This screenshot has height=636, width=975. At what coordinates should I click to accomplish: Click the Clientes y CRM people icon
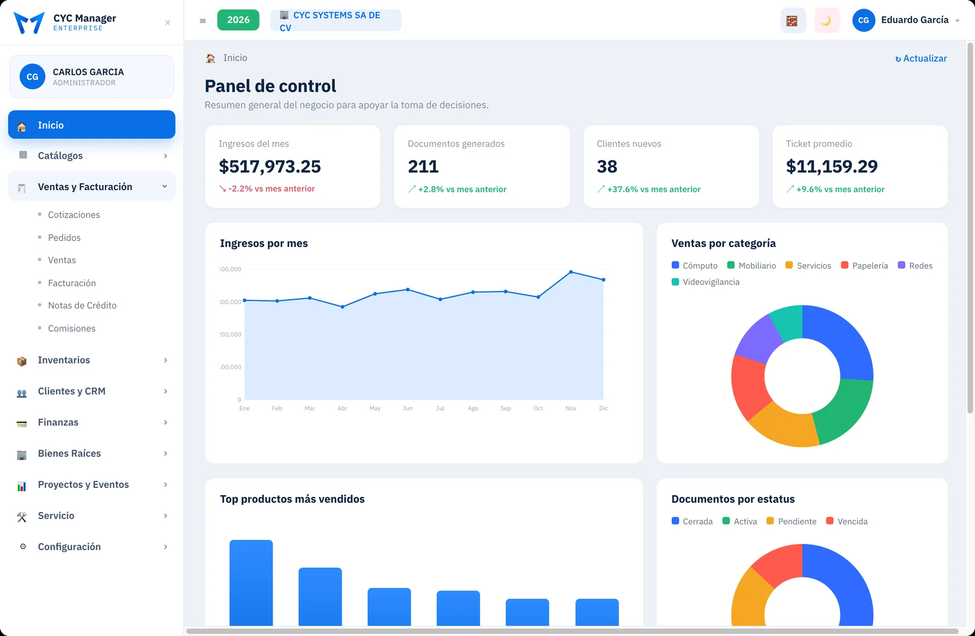coord(22,392)
